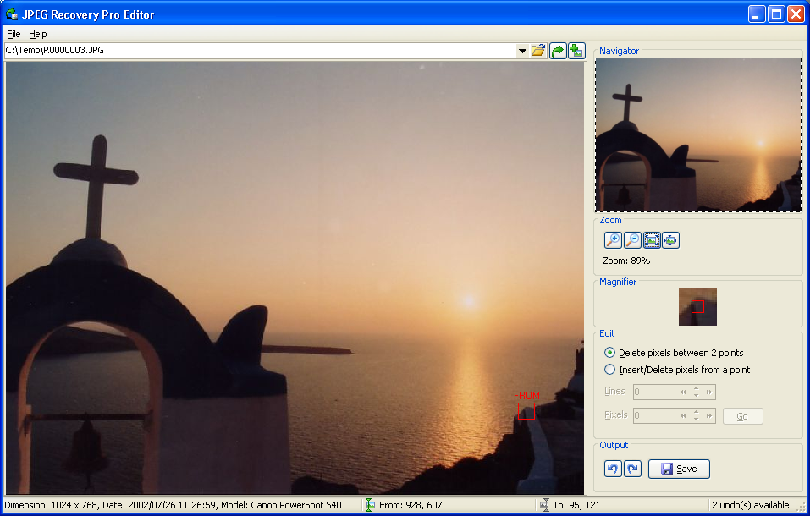
Task: Click the Navigator preview thumbnail
Action: (x=697, y=134)
